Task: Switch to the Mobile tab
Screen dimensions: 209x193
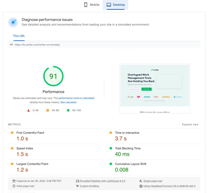Action: 92,5
